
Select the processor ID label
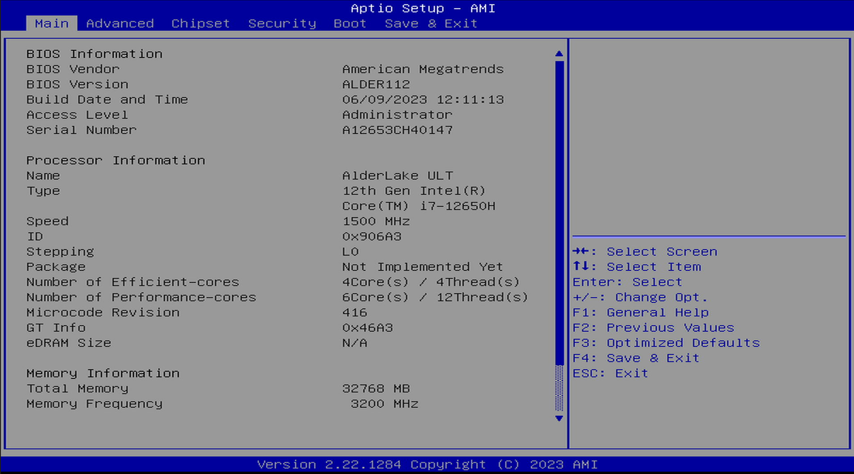point(35,236)
